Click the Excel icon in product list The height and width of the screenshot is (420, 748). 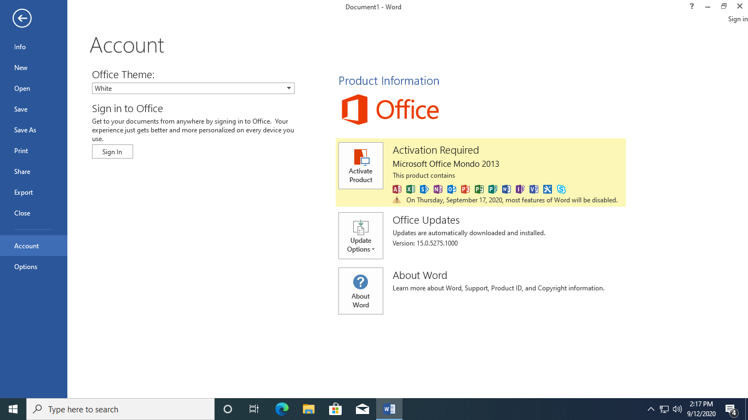tap(411, 189)
